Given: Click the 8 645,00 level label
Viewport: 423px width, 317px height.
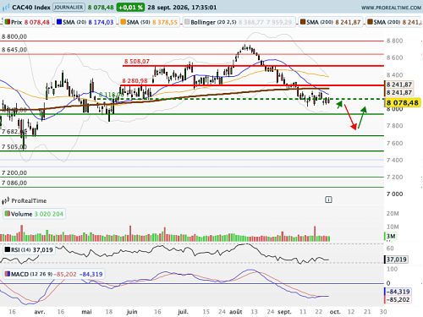Looking at the screenshot, I should coord(14,50).
